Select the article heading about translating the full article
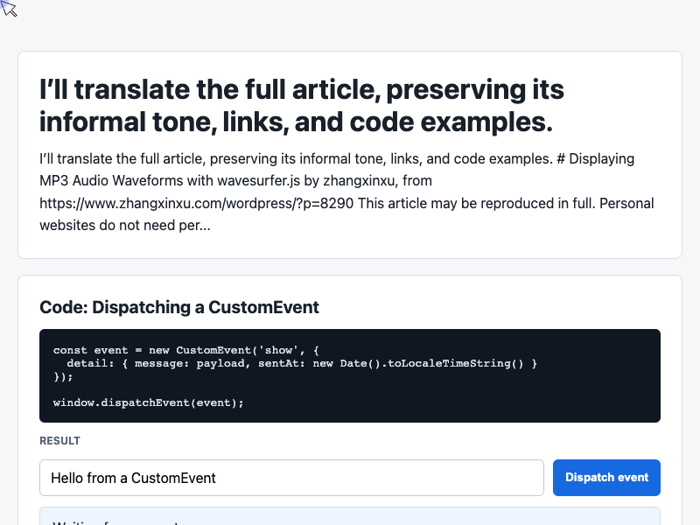This screenshot has width=700, height=525. (x=302, y=105)
